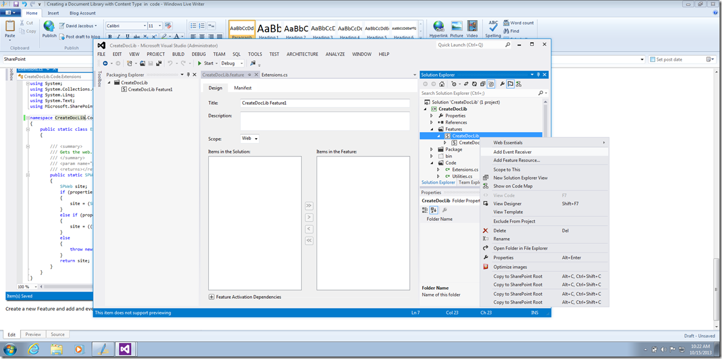Click Hyperlink icon in Live Writer ribbon
The height and width of the screenshot is (359, 722).
[439, 29]
